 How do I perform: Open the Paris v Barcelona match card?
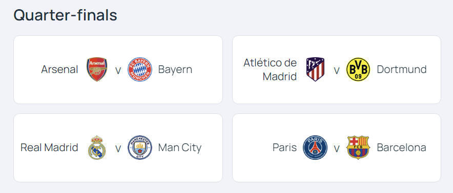click(337, 148)
